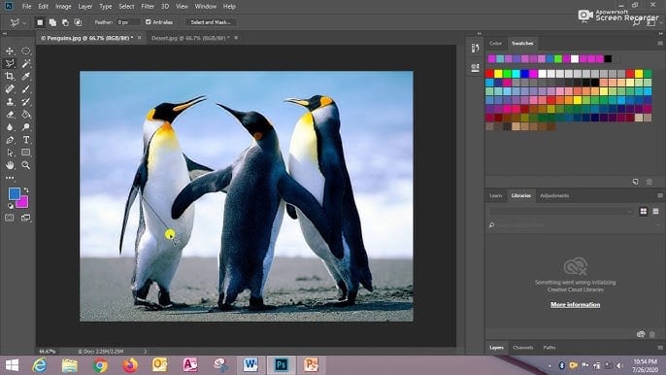Pick the white swatch in recent colors row
The image size is (666, 375).
pos(575,58)
